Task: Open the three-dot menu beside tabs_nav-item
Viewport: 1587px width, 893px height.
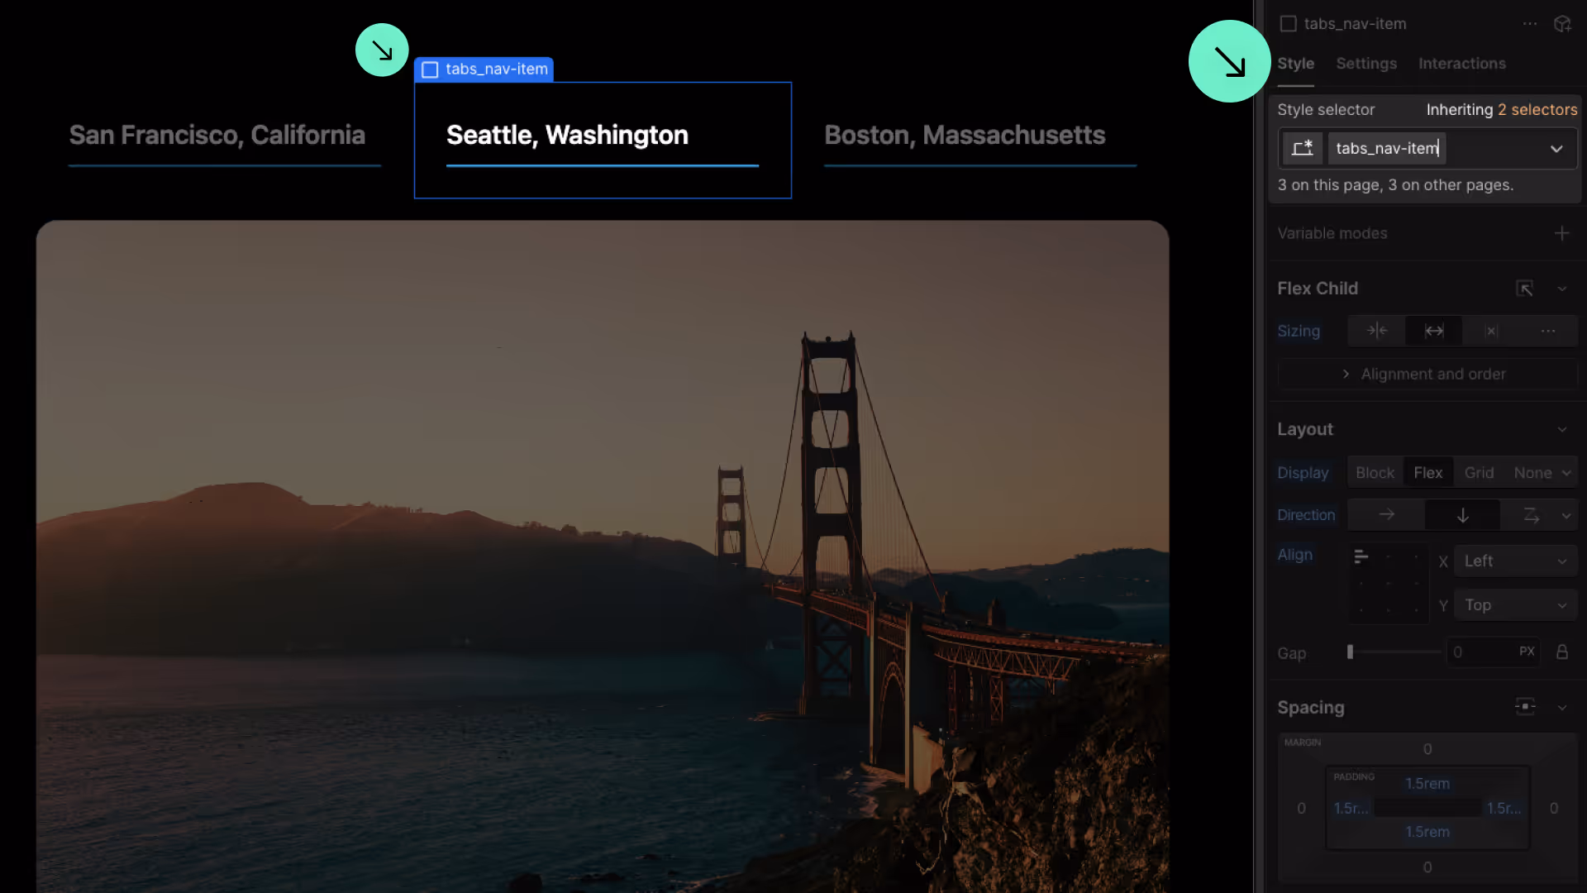Action: [x=1530, y=24]
